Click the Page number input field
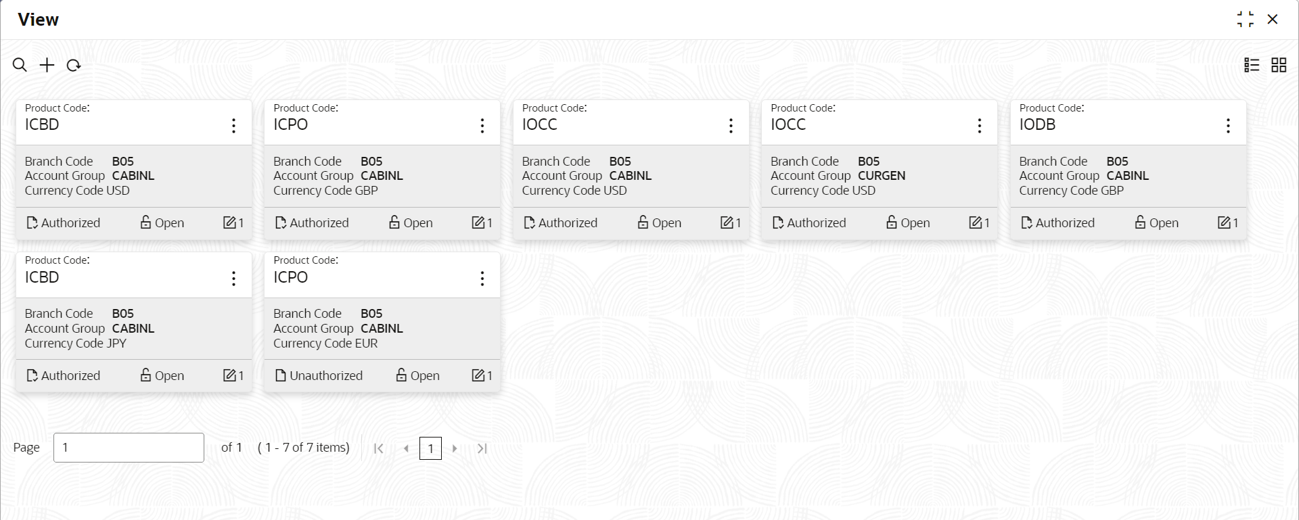 [129, 448]
